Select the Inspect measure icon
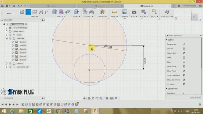Image resolution: width=203 pixels, height=114 pixels. point(114,12)
